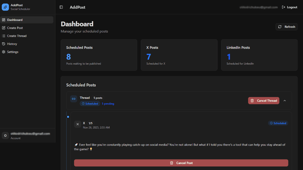Click the Create Post pencil icon

[x=3, y=28]
